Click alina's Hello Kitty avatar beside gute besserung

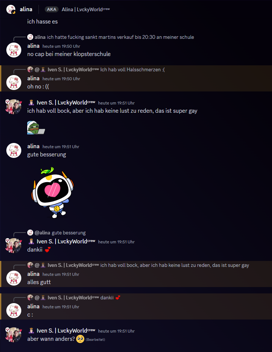coord(14,150)
